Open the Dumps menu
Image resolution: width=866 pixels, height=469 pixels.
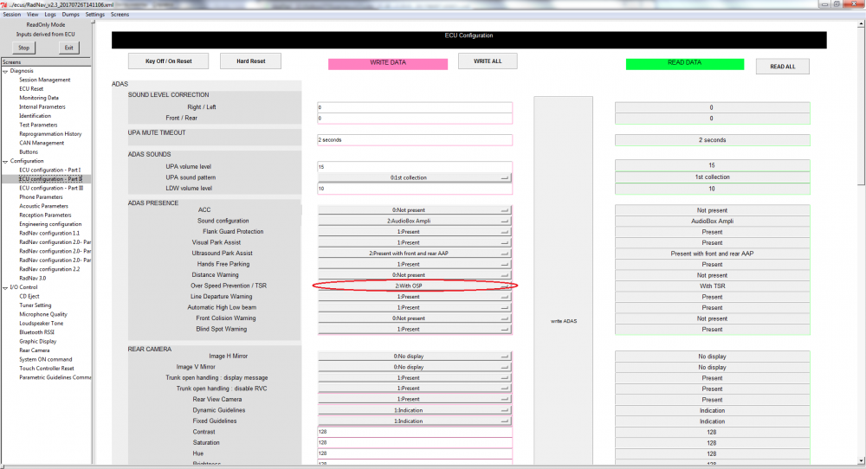[70, 15]
